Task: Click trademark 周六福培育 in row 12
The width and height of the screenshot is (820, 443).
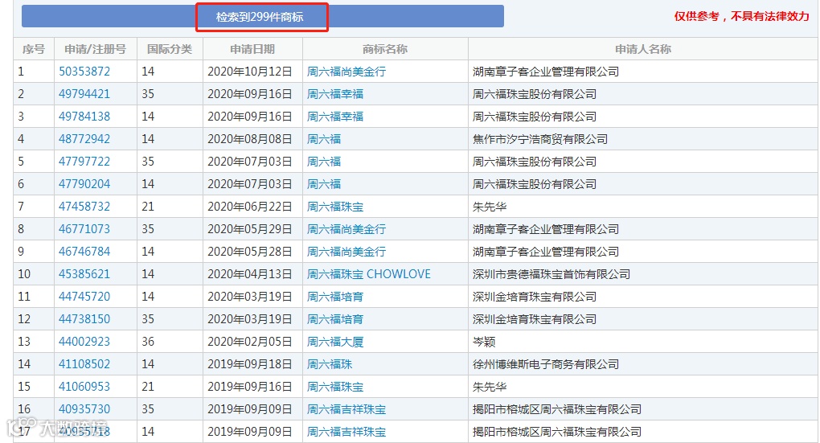Action: click(x=335, y=318)
